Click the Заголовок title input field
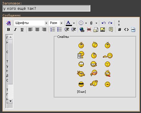 pyautogui.click(x=46, y=8)
